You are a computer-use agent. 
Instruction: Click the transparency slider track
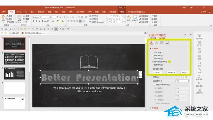168,81
